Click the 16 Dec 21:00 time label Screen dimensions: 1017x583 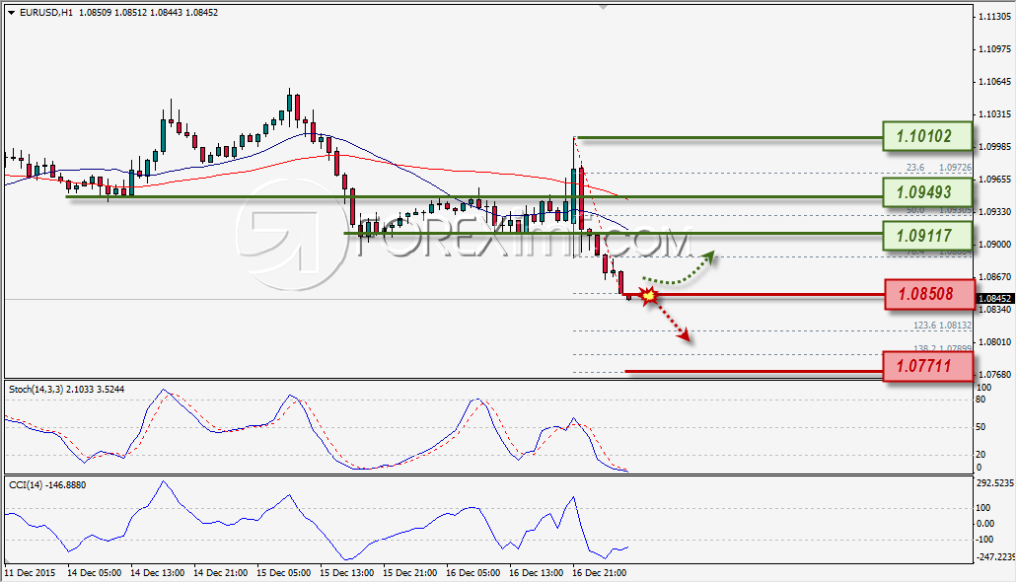(599, 572)
